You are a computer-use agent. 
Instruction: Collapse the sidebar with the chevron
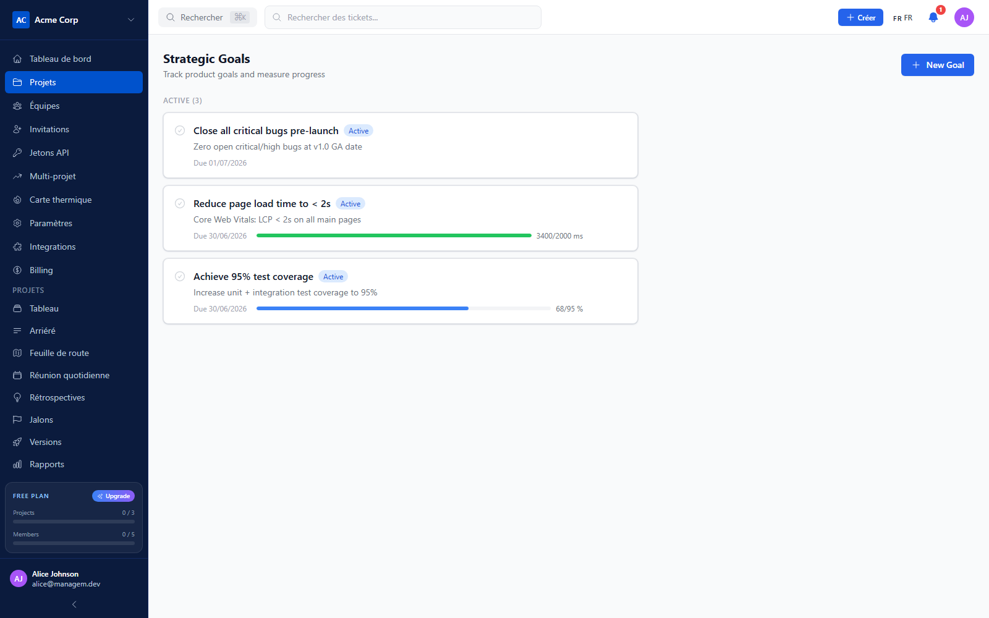tap(74, 604)
